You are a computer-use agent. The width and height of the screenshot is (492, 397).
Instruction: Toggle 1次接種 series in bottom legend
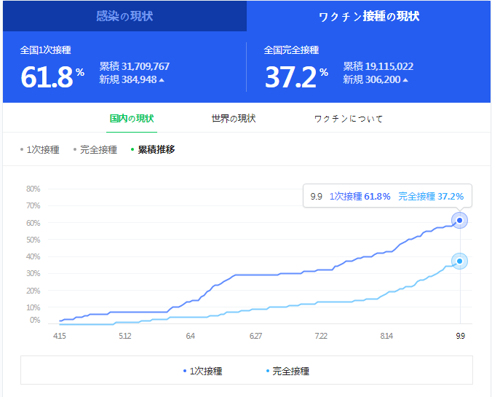(203, 371)
